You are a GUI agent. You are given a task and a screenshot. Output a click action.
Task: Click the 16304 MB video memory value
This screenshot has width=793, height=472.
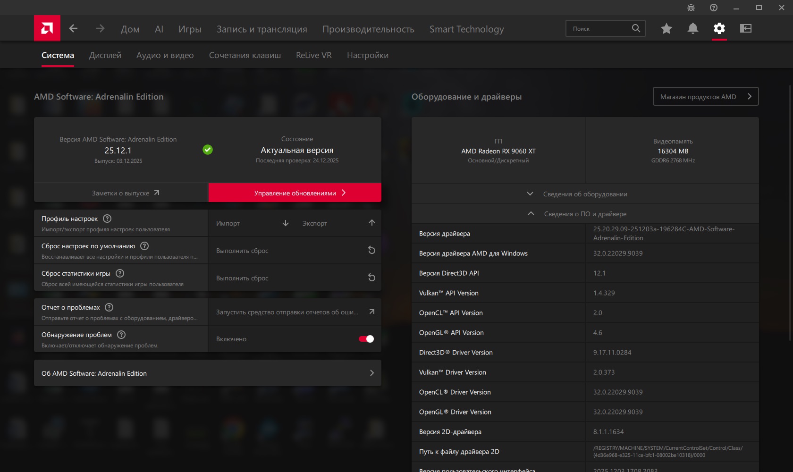pyautogui.click(x=673, y=151)
